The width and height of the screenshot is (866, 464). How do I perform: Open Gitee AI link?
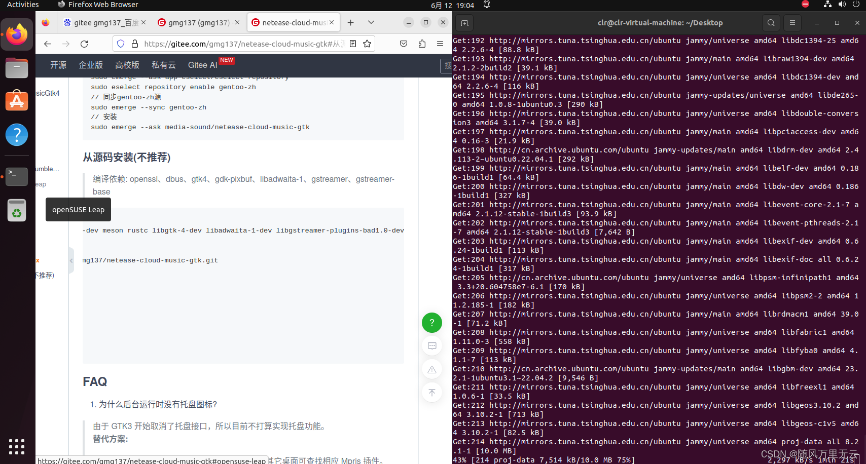[203, 65]
